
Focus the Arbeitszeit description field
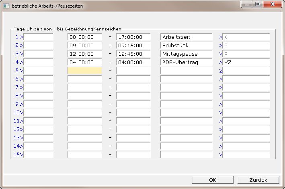pos(186,37)
